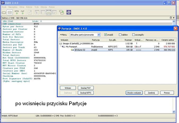Open the Narzędzia menu

point(13,7)
